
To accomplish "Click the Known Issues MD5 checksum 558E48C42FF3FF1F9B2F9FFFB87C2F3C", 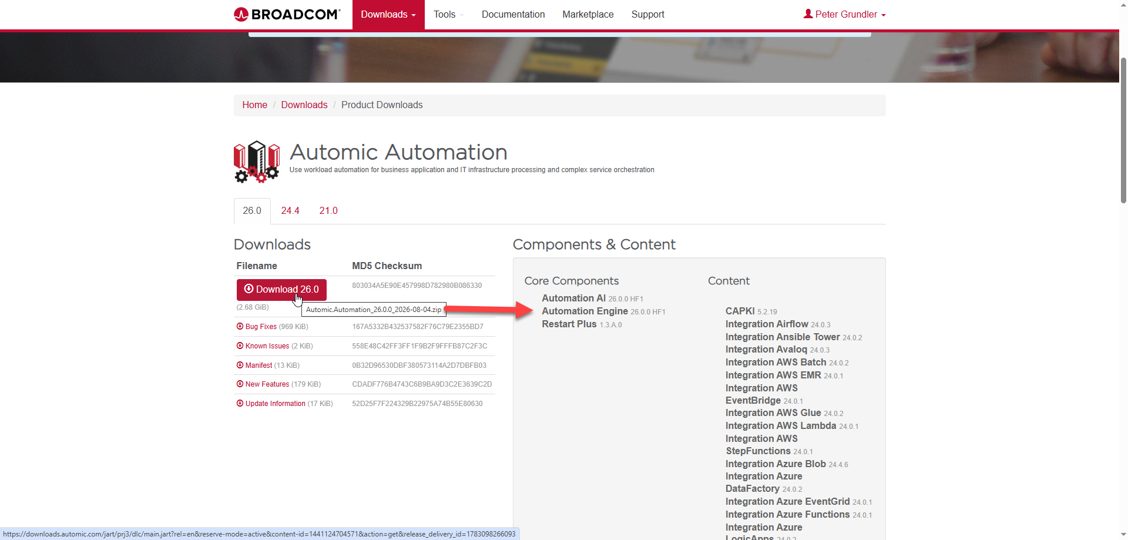I will (x=419, y=346).
